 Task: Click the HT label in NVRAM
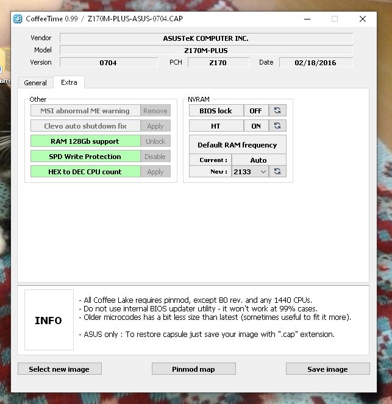point(216,126)
